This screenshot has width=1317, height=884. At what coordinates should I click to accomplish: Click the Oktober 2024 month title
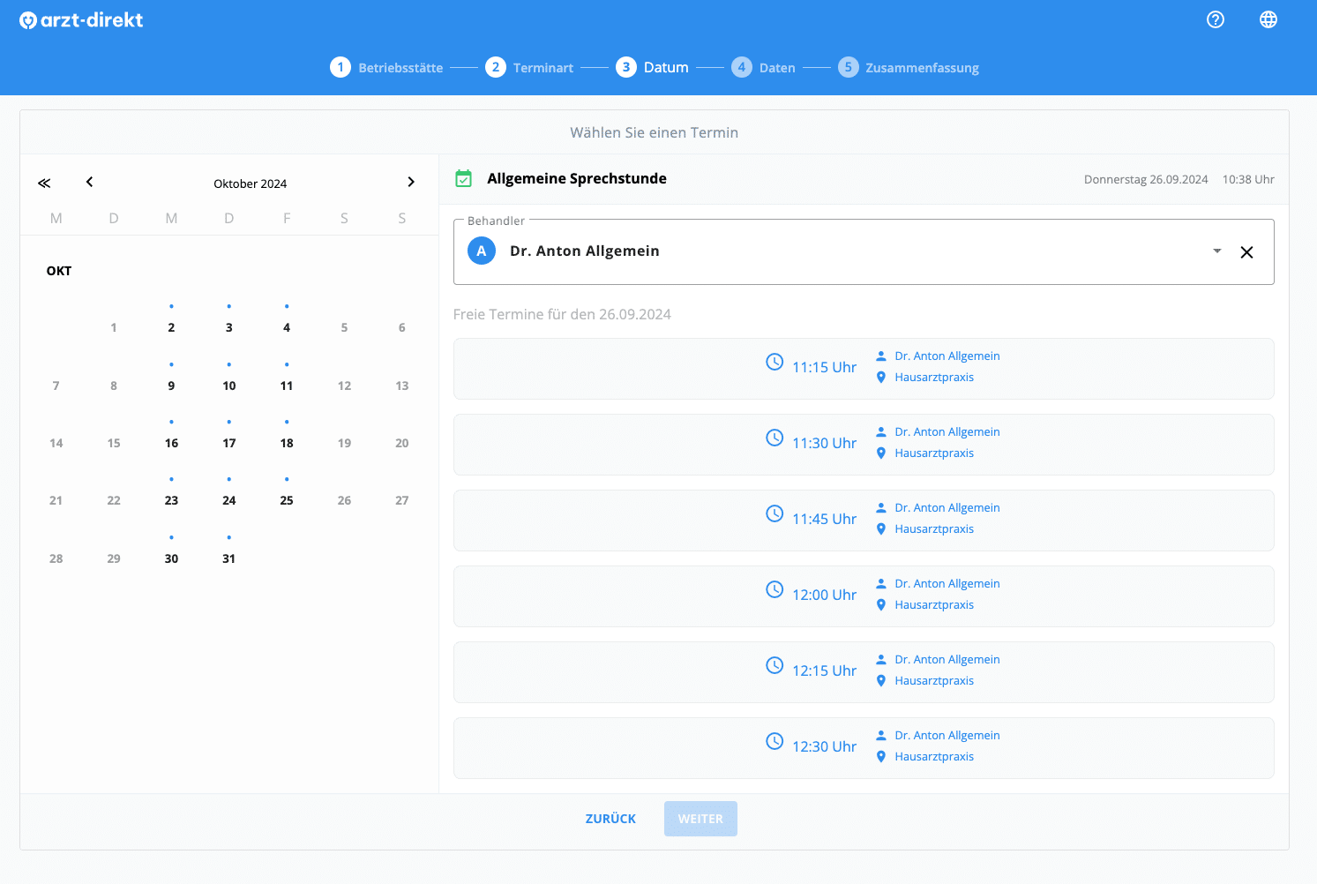pyautogui.click(x=251, y=184)
